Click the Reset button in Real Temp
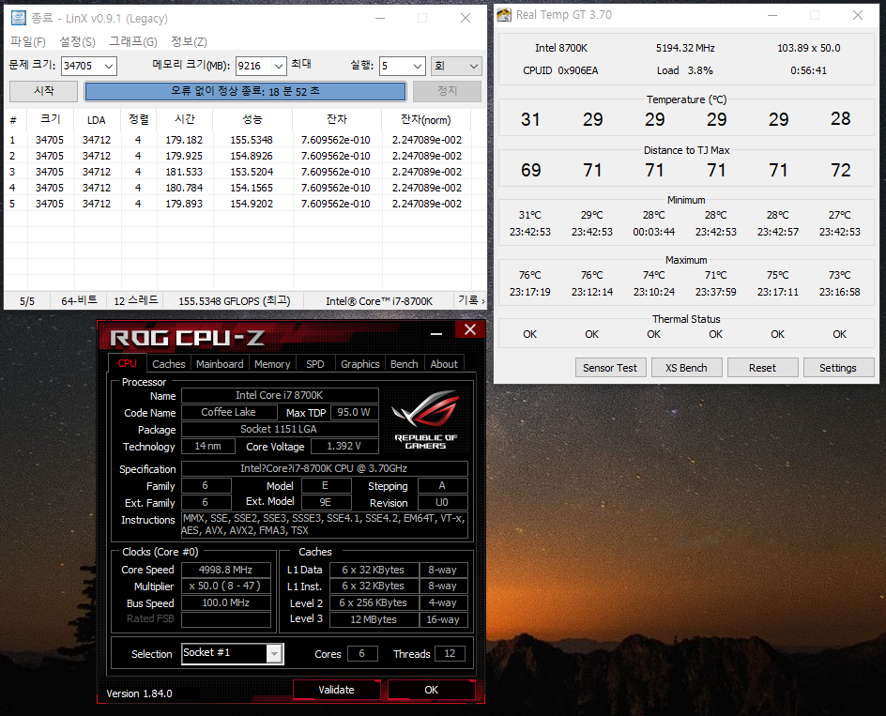 [762, 368]
